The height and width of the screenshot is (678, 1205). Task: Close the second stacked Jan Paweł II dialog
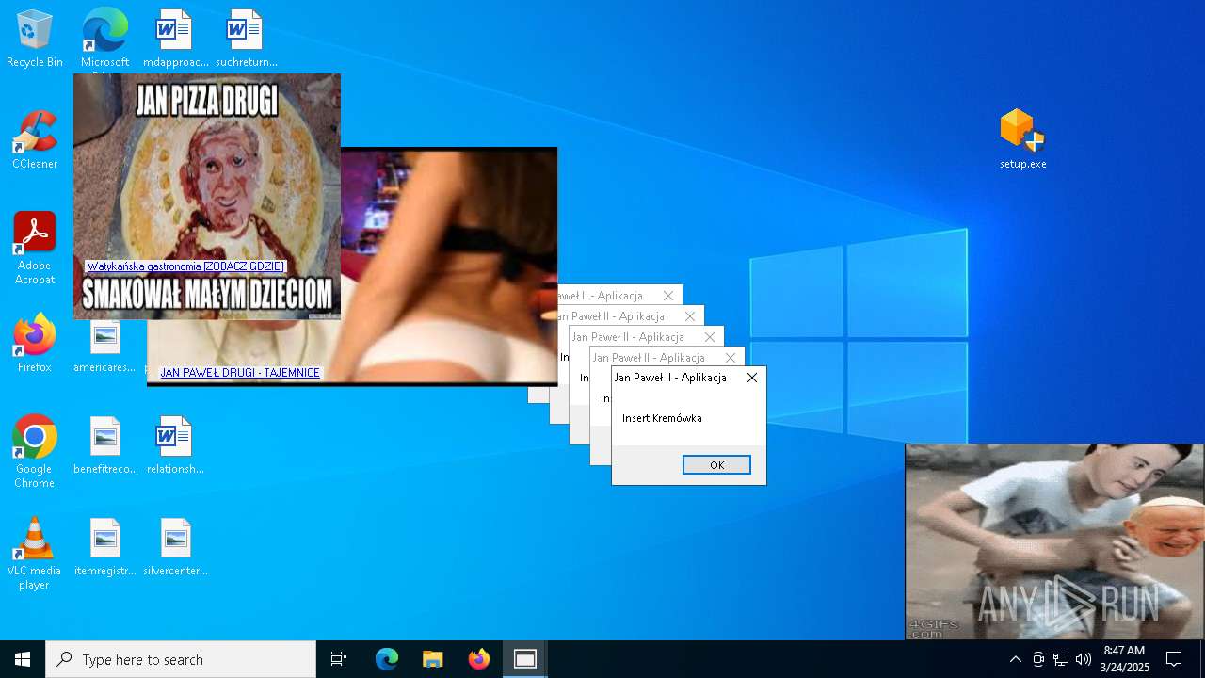(731, 358)
